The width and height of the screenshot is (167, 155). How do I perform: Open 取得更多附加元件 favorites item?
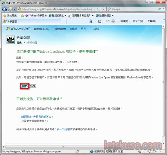click(81, 16)
